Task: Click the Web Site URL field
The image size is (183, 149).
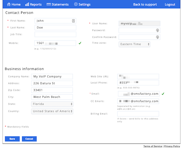Action: coord(138,76)
